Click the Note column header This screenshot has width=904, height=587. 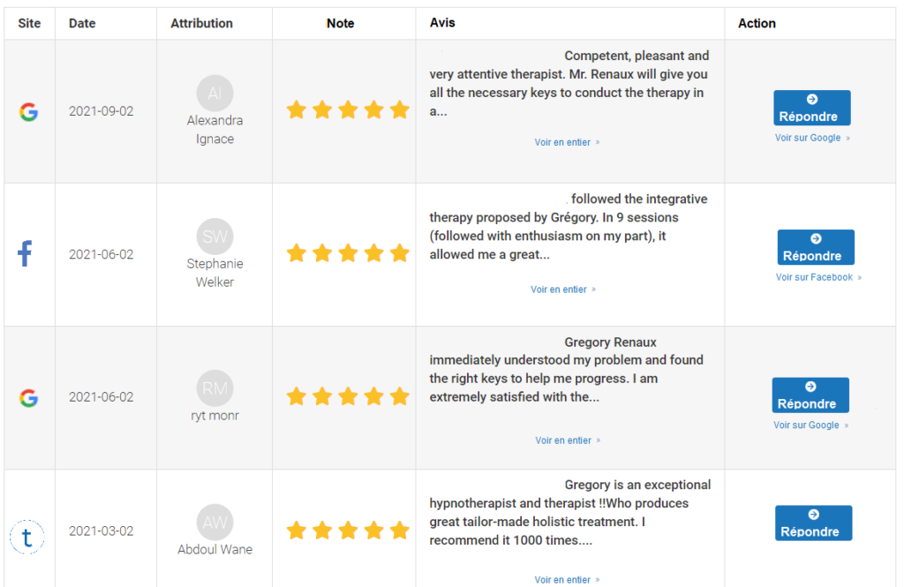point(340,24)
